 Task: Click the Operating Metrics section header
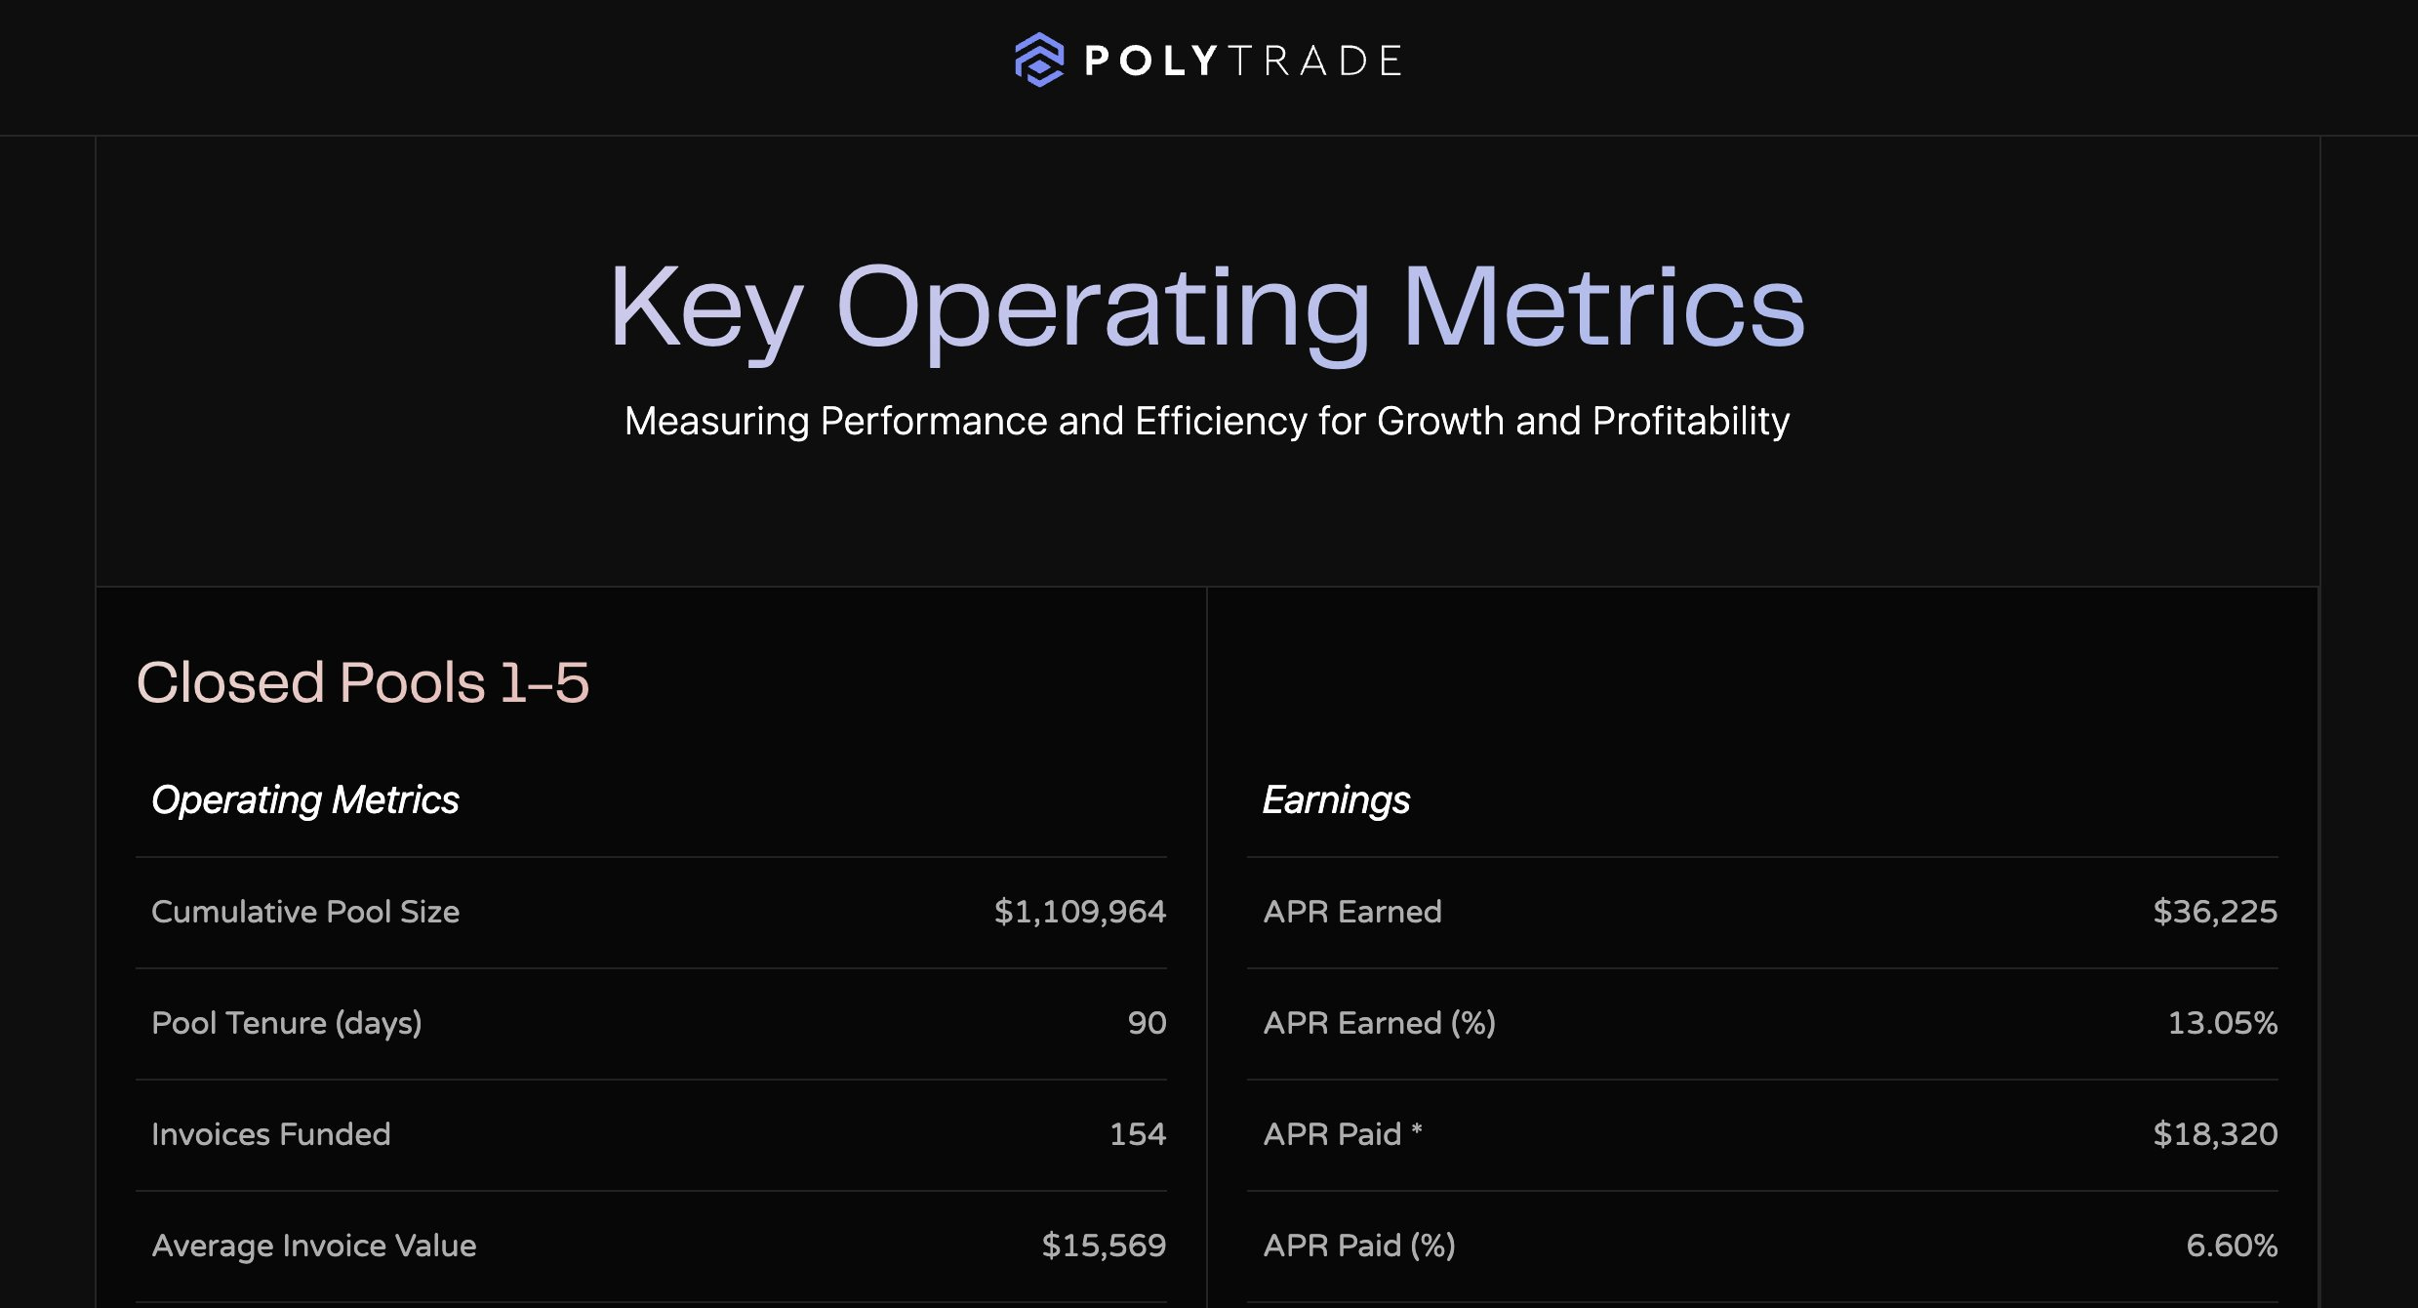(x=304, y=799)
